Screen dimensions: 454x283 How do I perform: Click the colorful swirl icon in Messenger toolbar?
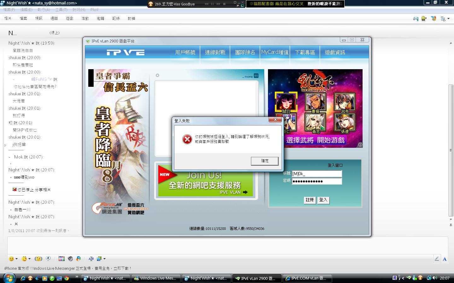click(x=434, y=19)
